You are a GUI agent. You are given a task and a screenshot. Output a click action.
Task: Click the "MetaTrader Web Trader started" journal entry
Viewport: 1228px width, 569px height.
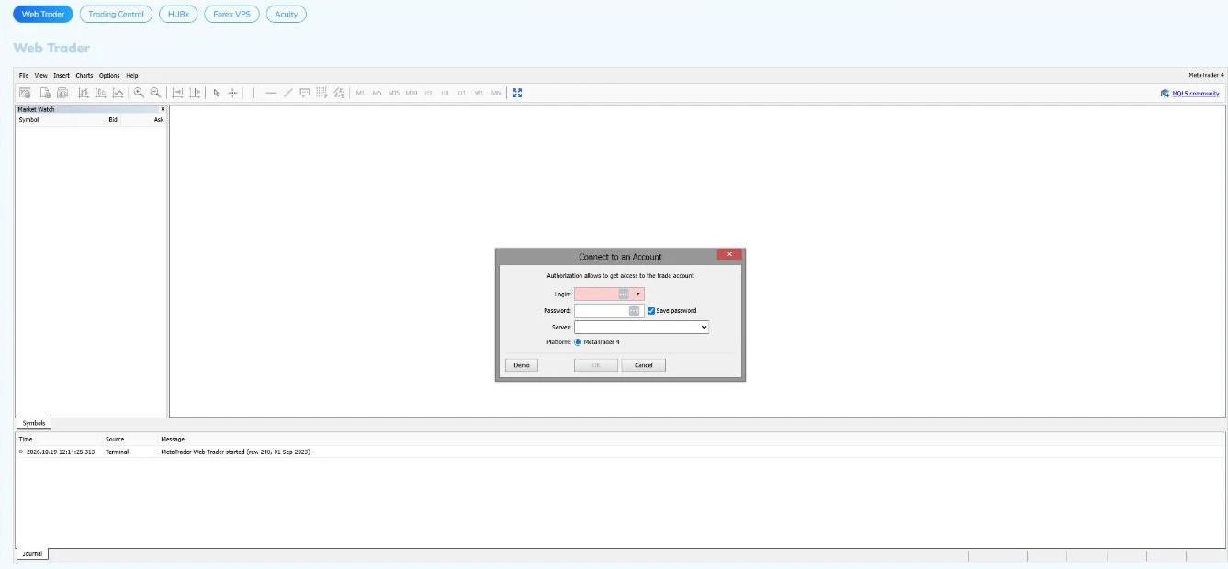coord(621,452)
